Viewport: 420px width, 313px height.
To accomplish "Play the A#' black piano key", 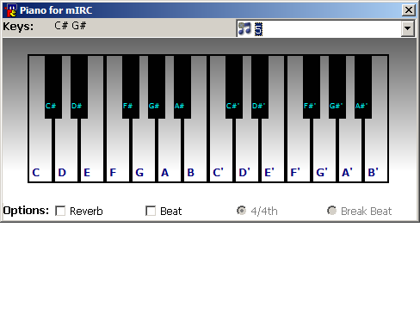I will [x=363, y=87].
